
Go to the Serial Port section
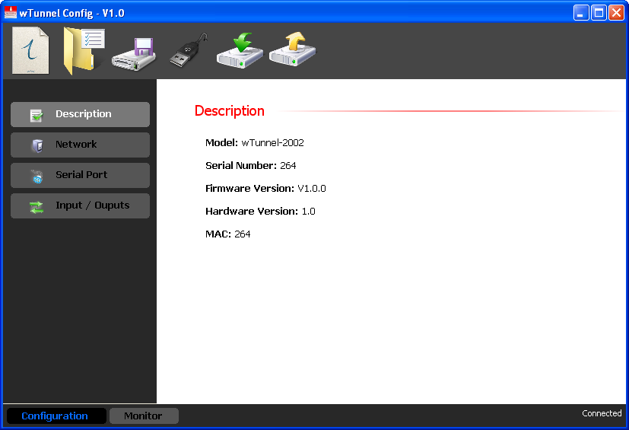80,175
